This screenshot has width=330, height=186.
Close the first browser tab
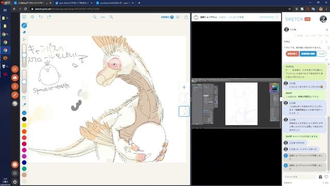(51, 3)
